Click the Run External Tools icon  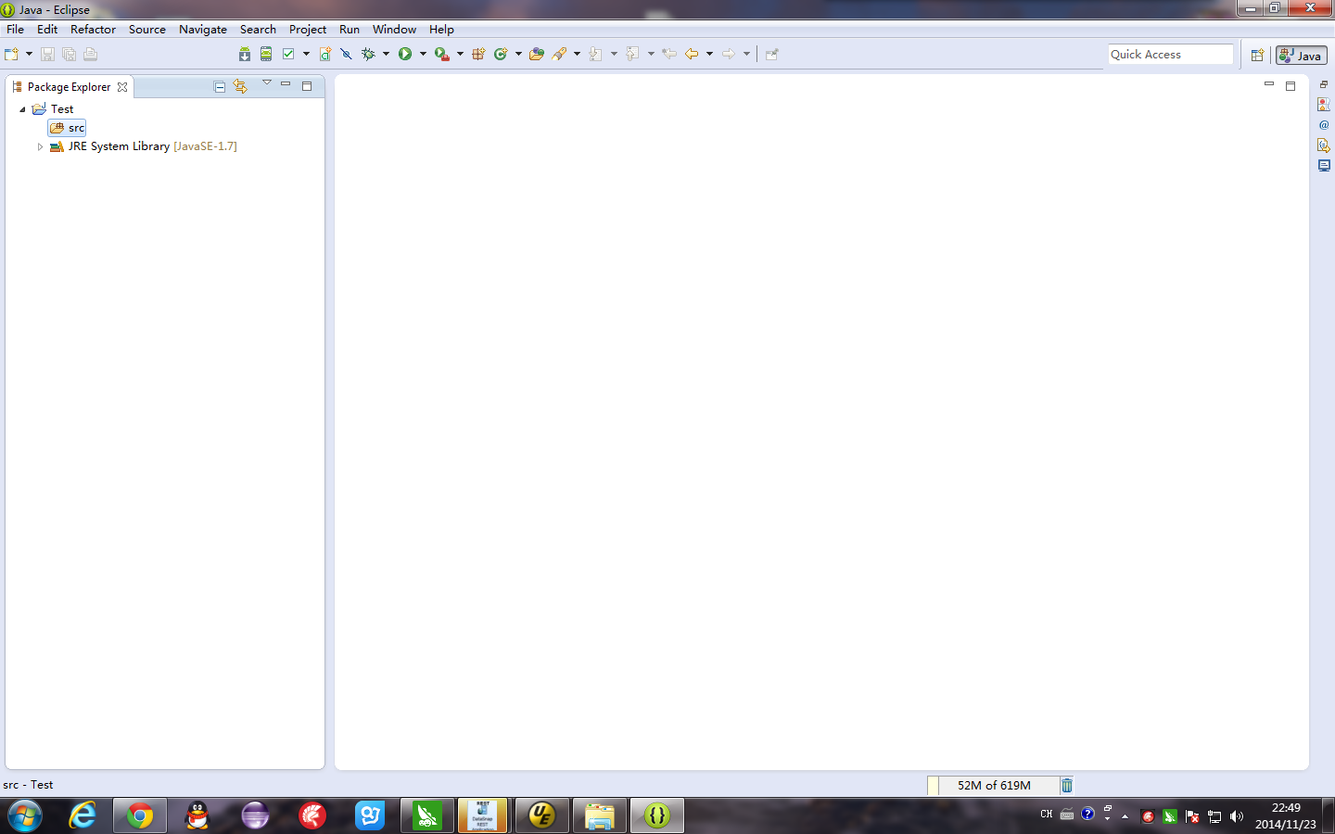(442, 54)
